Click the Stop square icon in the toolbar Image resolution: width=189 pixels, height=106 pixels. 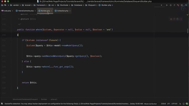tap(182, 5)
